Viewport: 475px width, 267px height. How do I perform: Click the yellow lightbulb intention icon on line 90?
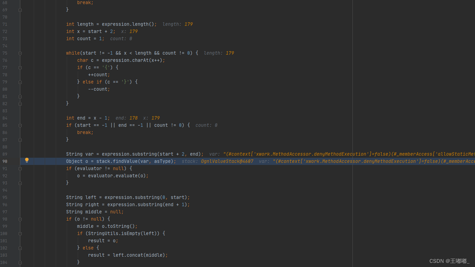[27, 160]
